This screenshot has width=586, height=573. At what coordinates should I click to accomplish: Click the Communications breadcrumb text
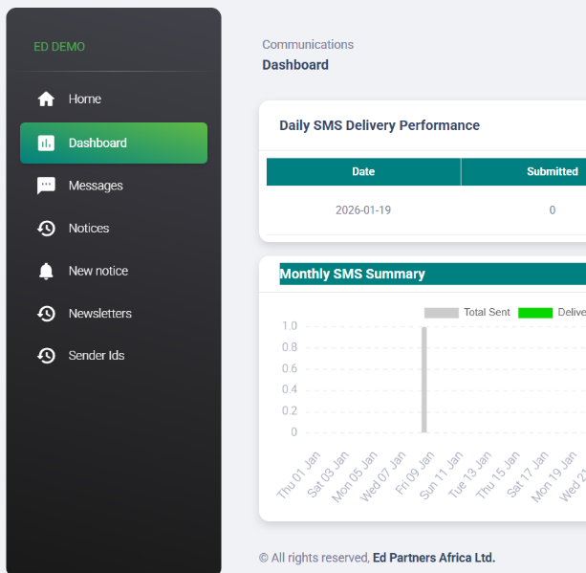point(308,45)
